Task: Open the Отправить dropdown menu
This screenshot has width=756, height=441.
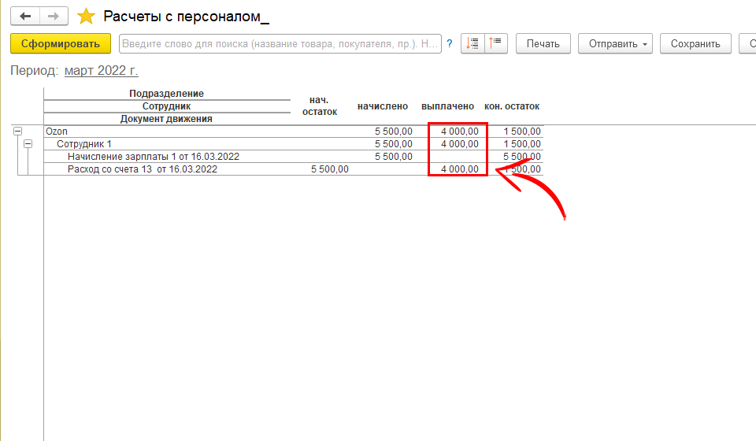Action: pyautogui.click(x=619, y=44)
